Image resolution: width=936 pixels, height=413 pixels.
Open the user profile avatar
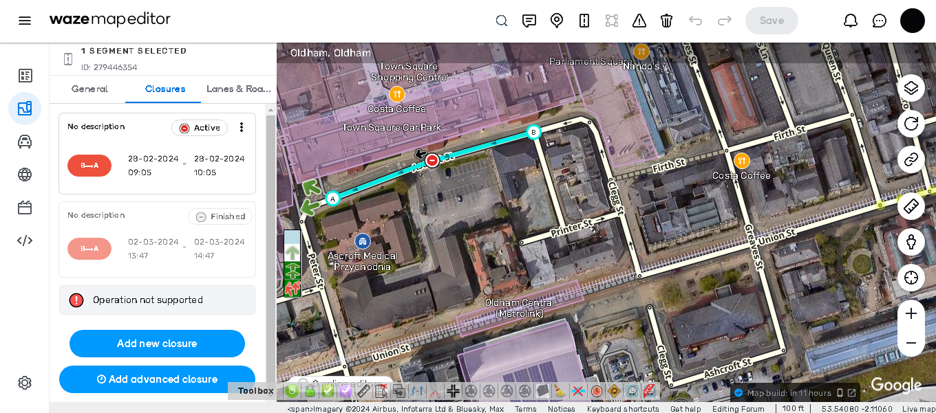913,21
